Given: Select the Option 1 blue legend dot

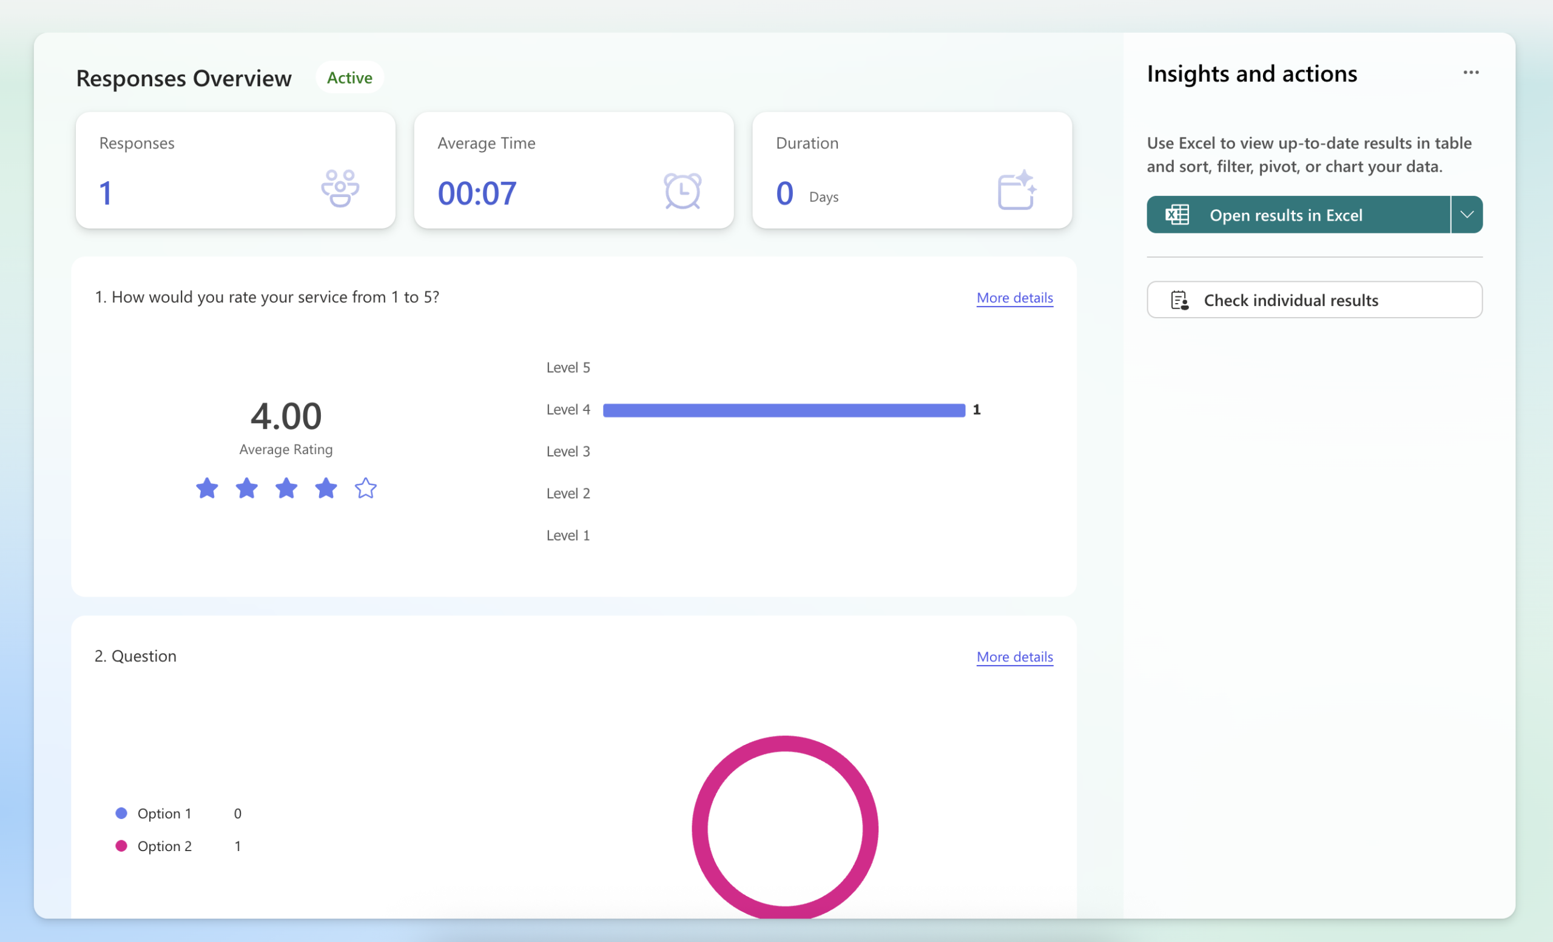Looking at the screenshot, I should (x=121, y=813).
